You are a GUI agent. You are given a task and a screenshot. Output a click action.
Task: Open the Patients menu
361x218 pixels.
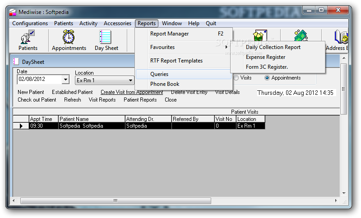coord(64,23)
